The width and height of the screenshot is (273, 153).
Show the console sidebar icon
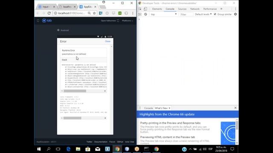pyautogui.click(x=140, y=14)
